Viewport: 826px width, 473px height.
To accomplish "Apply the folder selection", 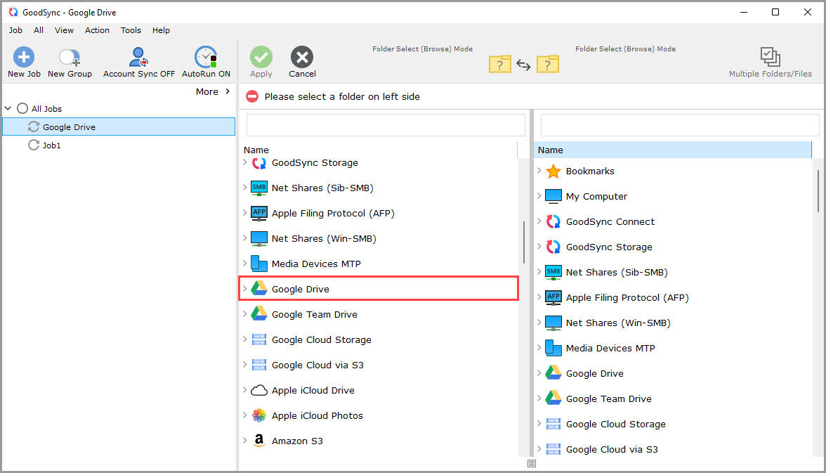I will point(261,61).
